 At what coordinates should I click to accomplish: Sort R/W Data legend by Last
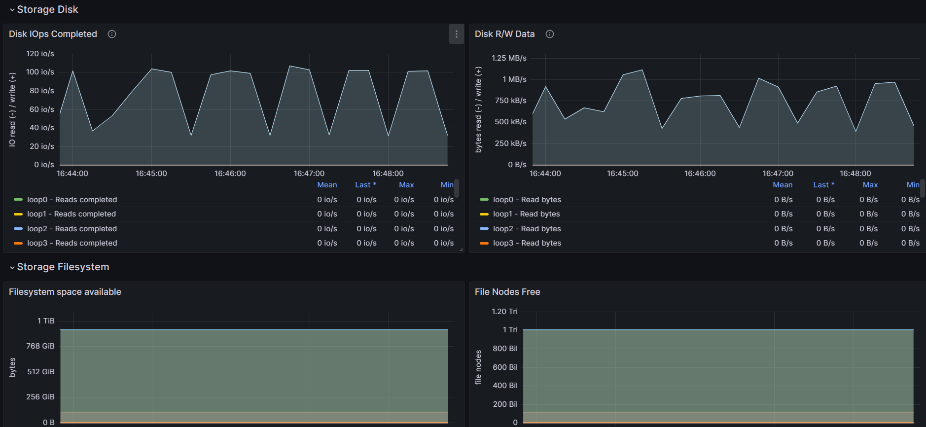click(x=824, y=185)
